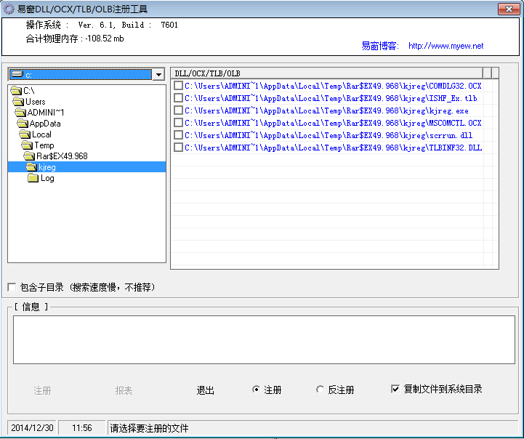Select the Rar$EX49.968 tree item label

click(63, 156)
